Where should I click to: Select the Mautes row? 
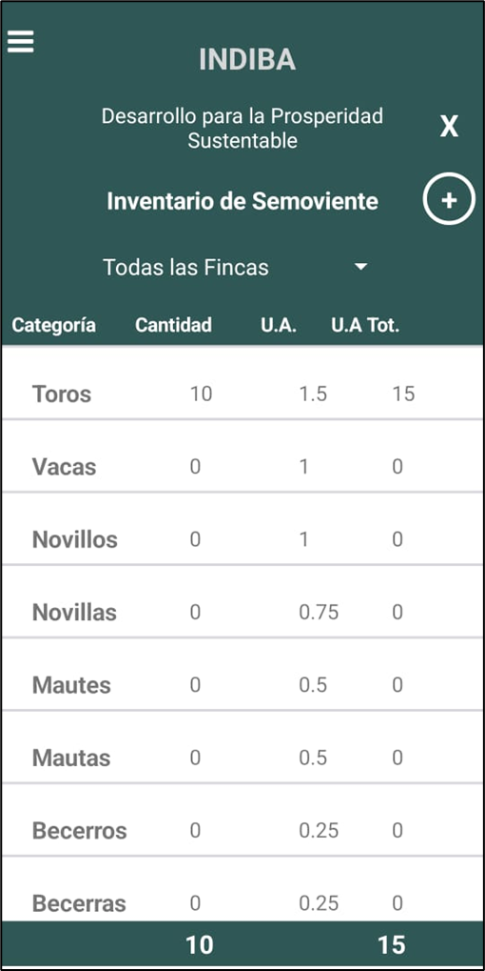[242, 675]
